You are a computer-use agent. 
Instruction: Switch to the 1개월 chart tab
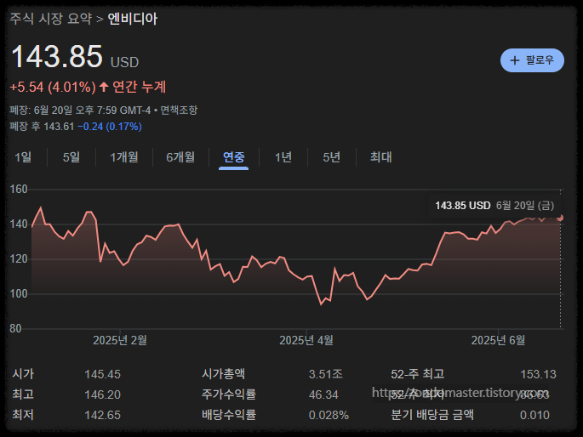coord(124,157)
